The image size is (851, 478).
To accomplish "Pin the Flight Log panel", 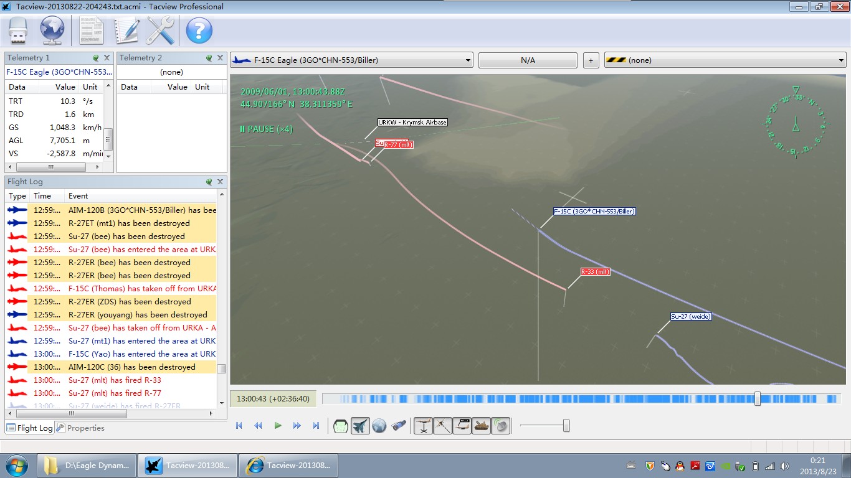I will (x=209, y=182).
